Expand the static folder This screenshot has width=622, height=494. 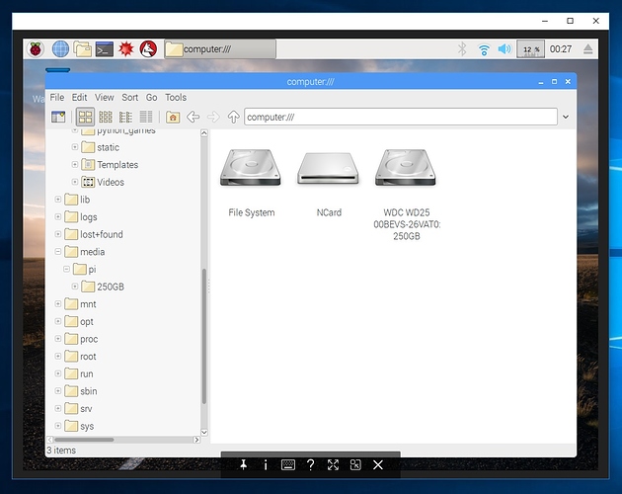[75, 147]
